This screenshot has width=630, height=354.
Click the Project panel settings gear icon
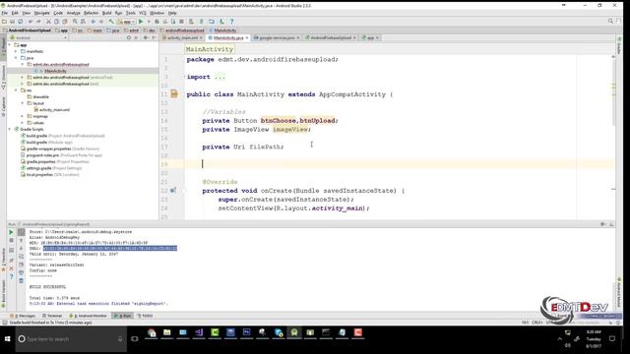(x=146, y=37)
